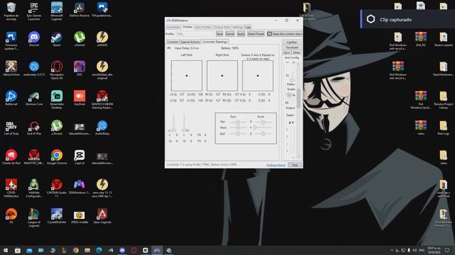Toggle Keep this window size checkbox
Image resolution: width=455 pixels, height=255 pixels.
269,34
